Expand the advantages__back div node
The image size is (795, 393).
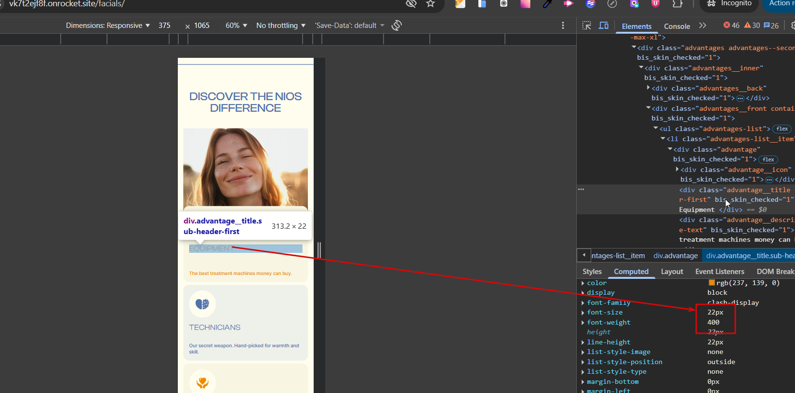649,88
